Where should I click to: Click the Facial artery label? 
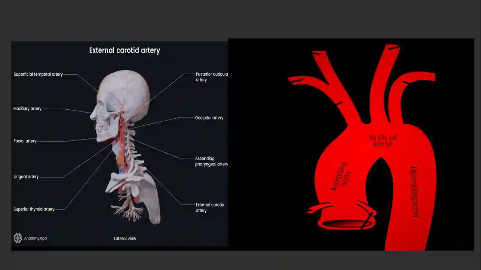(25, 141)
